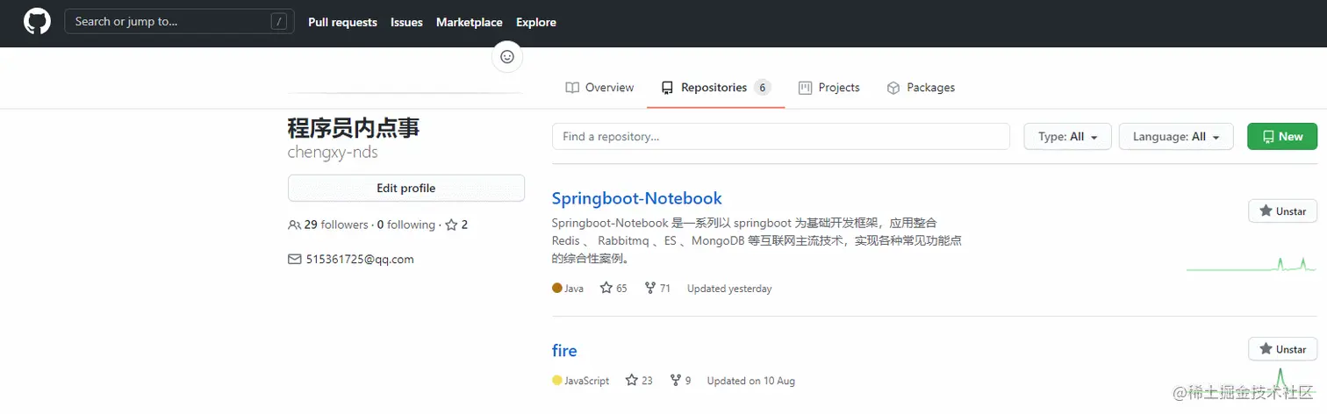
Task: Click the Updated yesterday text
Action: click(729, 288)
